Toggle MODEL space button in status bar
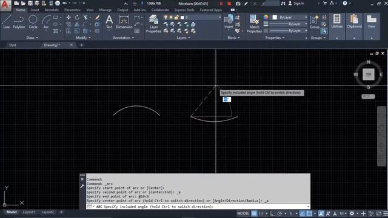Screen dimensions: 388x218 (243, 213)
